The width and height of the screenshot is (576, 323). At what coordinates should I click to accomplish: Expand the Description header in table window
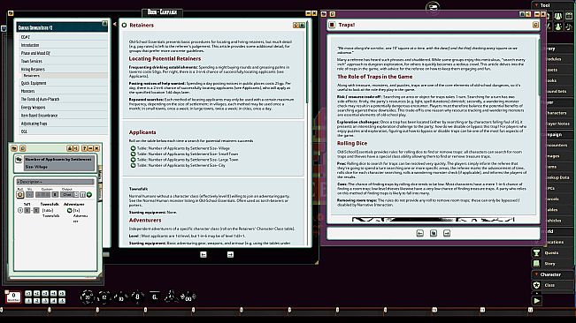(x=55, y=182)
